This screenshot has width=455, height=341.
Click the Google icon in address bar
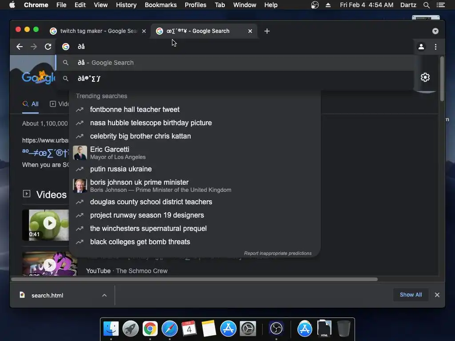click(x=66, y=47)
